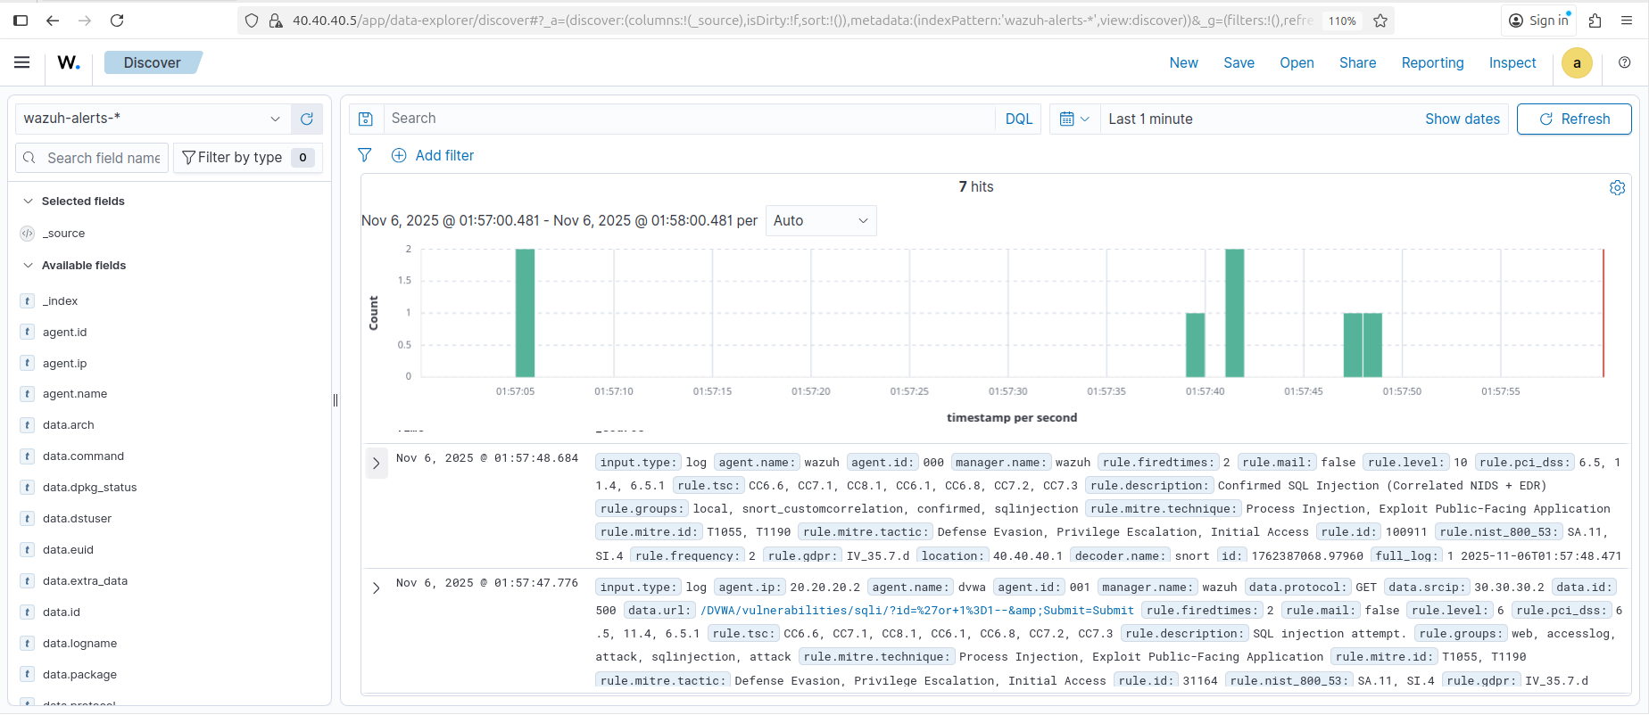The width and height of the screenshot is (1649, 715).
Task: Open the DVWA sqli URL link
Action: (x=917, y=611)
